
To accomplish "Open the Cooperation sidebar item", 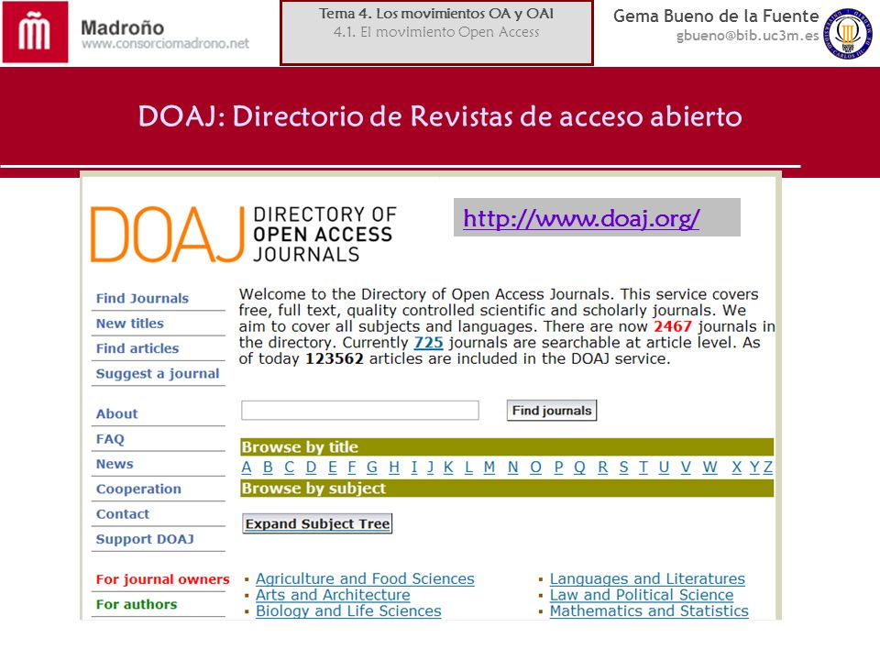I will 138,489.
